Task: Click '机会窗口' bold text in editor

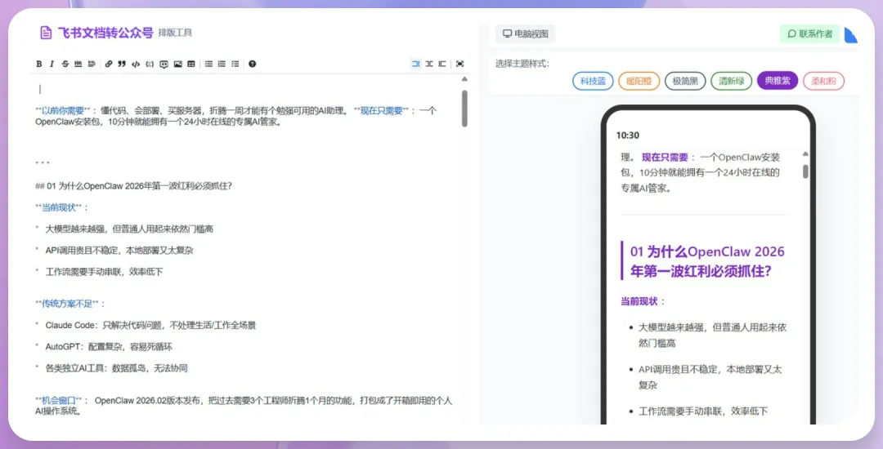Action: tap(59, 401)
